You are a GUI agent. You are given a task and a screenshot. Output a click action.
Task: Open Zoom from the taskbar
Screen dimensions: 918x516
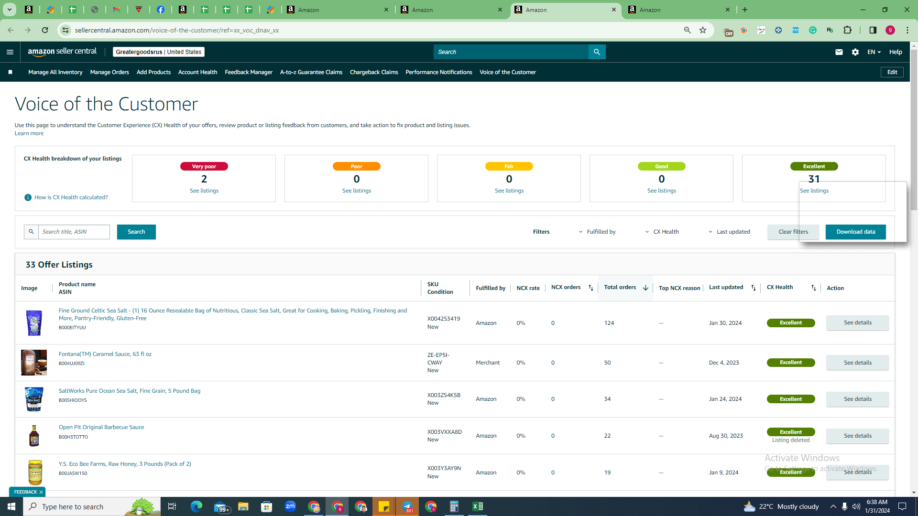(290, 506)
